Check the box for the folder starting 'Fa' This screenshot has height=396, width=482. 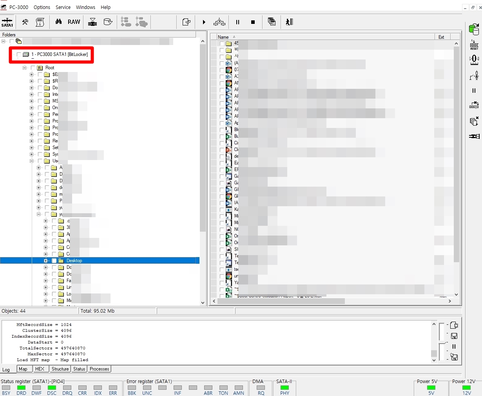click(x=54, y=281)
